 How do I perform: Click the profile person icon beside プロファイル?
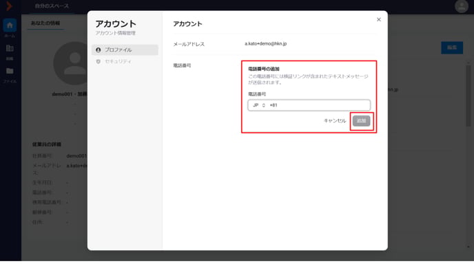tap(99, 49)
